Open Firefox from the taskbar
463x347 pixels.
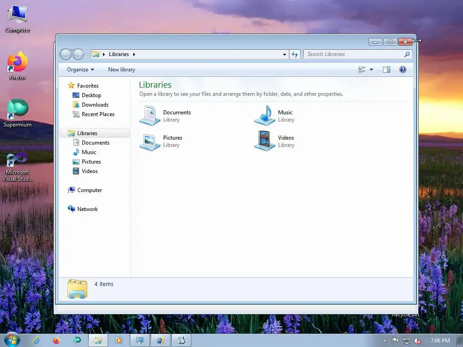(x=57, y=340)
